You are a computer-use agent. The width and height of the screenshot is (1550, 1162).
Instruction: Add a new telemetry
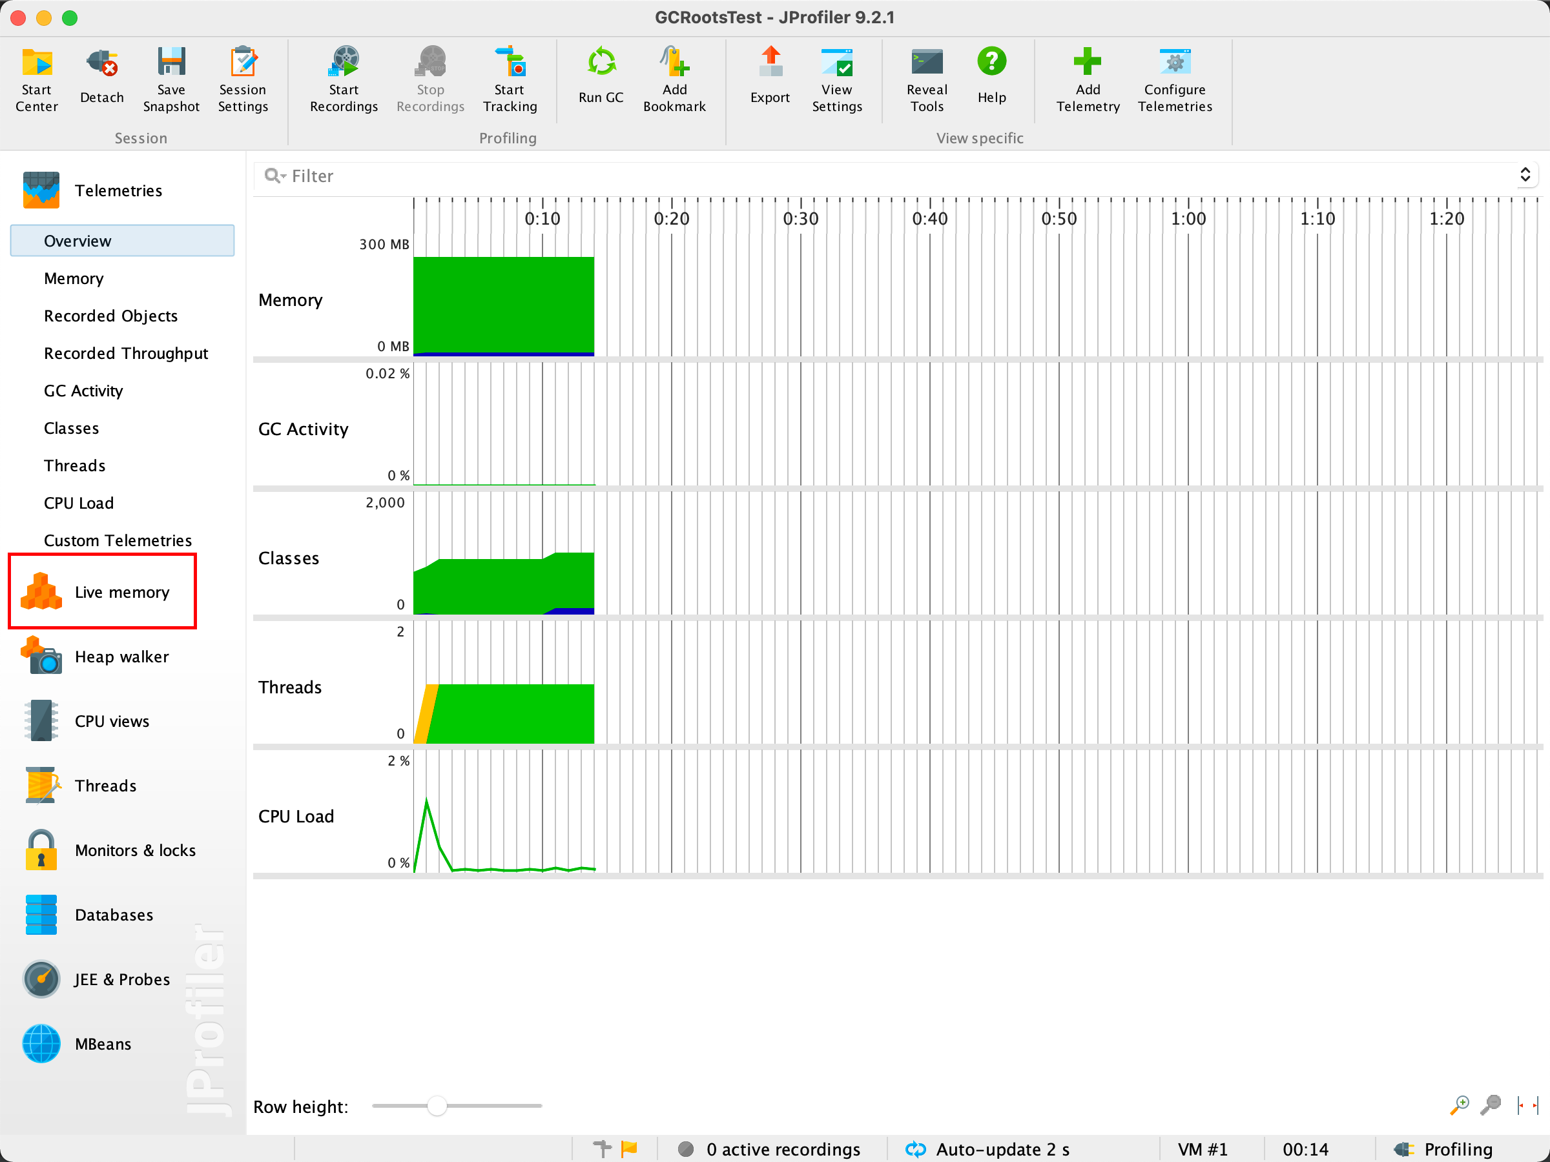pos(1088,79)
